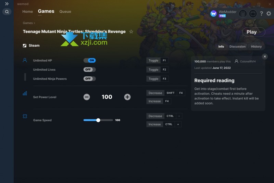The image size is (274, 183).
Task: Expand the Play button dropdown arrow
Action: 260,32
